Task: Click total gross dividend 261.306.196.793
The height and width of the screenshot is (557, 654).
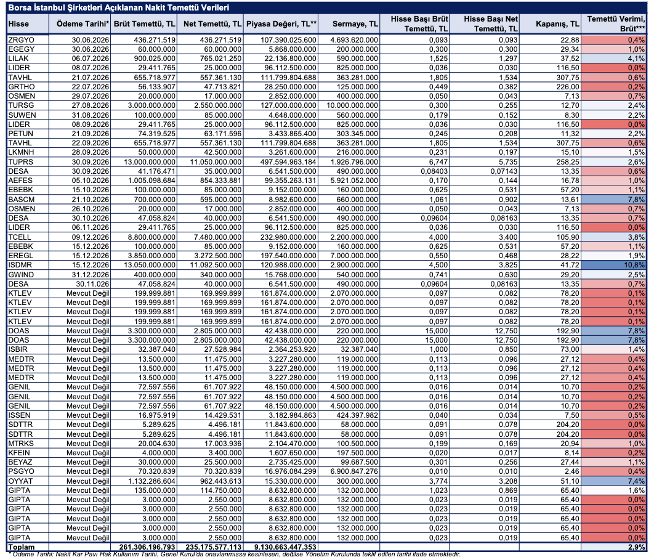Action: point(145,547)
